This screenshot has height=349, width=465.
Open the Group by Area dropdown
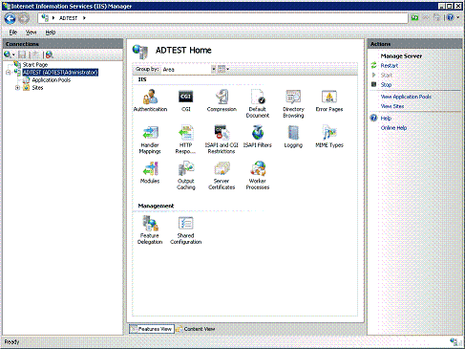[189, 69]
